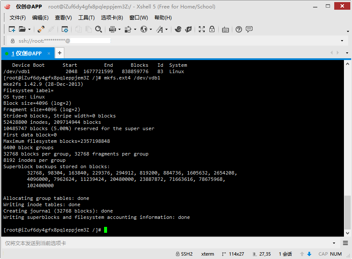Open the 窗口(W) menu
The width and height of the screenshot is (352, 259).
(x=138, y=18)
